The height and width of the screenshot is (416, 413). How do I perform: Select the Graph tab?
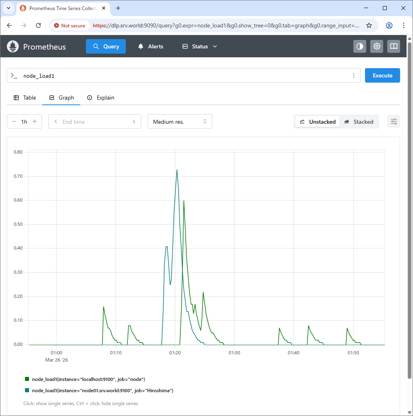61,98
